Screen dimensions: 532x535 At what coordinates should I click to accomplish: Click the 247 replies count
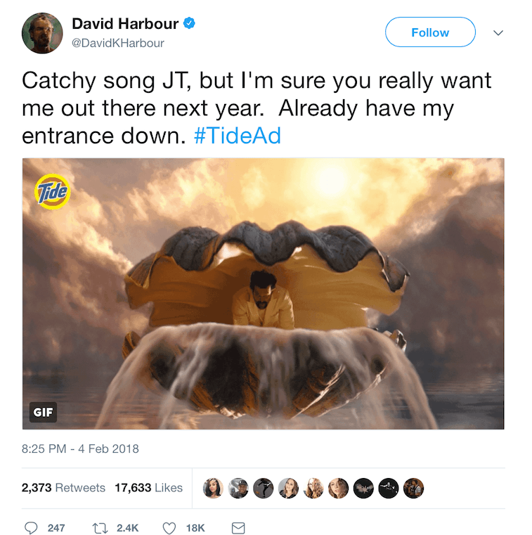[x=57, y=528]
